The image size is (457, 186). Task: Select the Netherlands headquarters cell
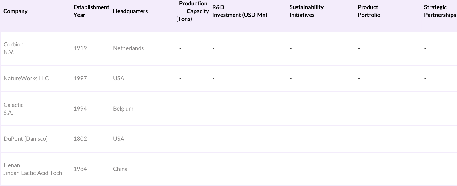(128, 48)
